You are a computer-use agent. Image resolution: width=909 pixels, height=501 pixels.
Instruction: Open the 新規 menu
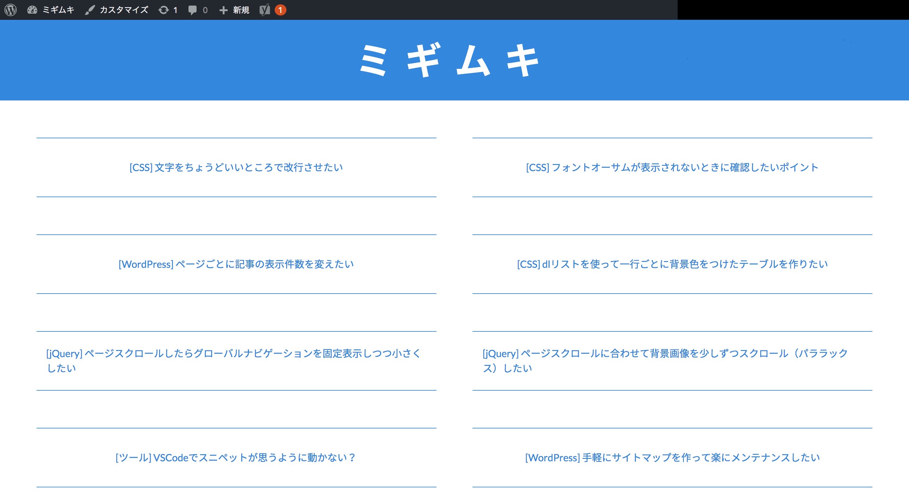(241, 10)
